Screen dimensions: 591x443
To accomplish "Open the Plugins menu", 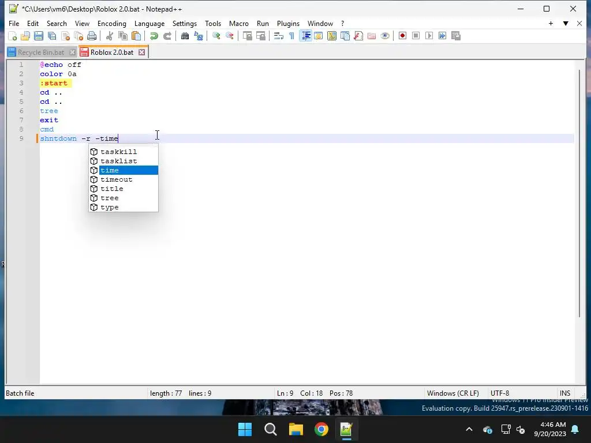I will tap(288, 23).
